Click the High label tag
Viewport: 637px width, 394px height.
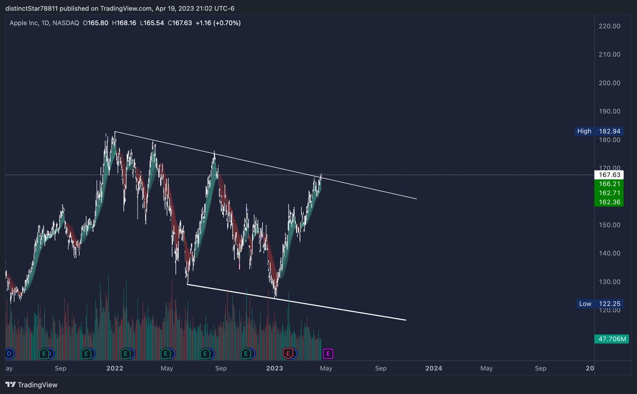(x=584, y=131)
